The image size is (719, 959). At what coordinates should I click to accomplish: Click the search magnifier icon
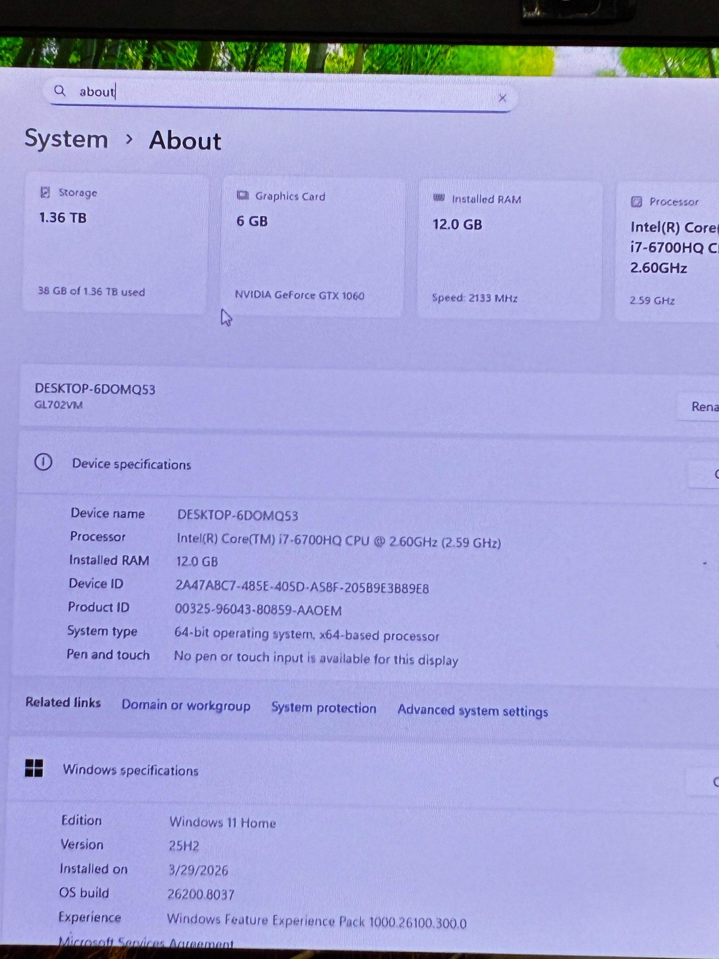pyautogui.click(x=59, y=91)
